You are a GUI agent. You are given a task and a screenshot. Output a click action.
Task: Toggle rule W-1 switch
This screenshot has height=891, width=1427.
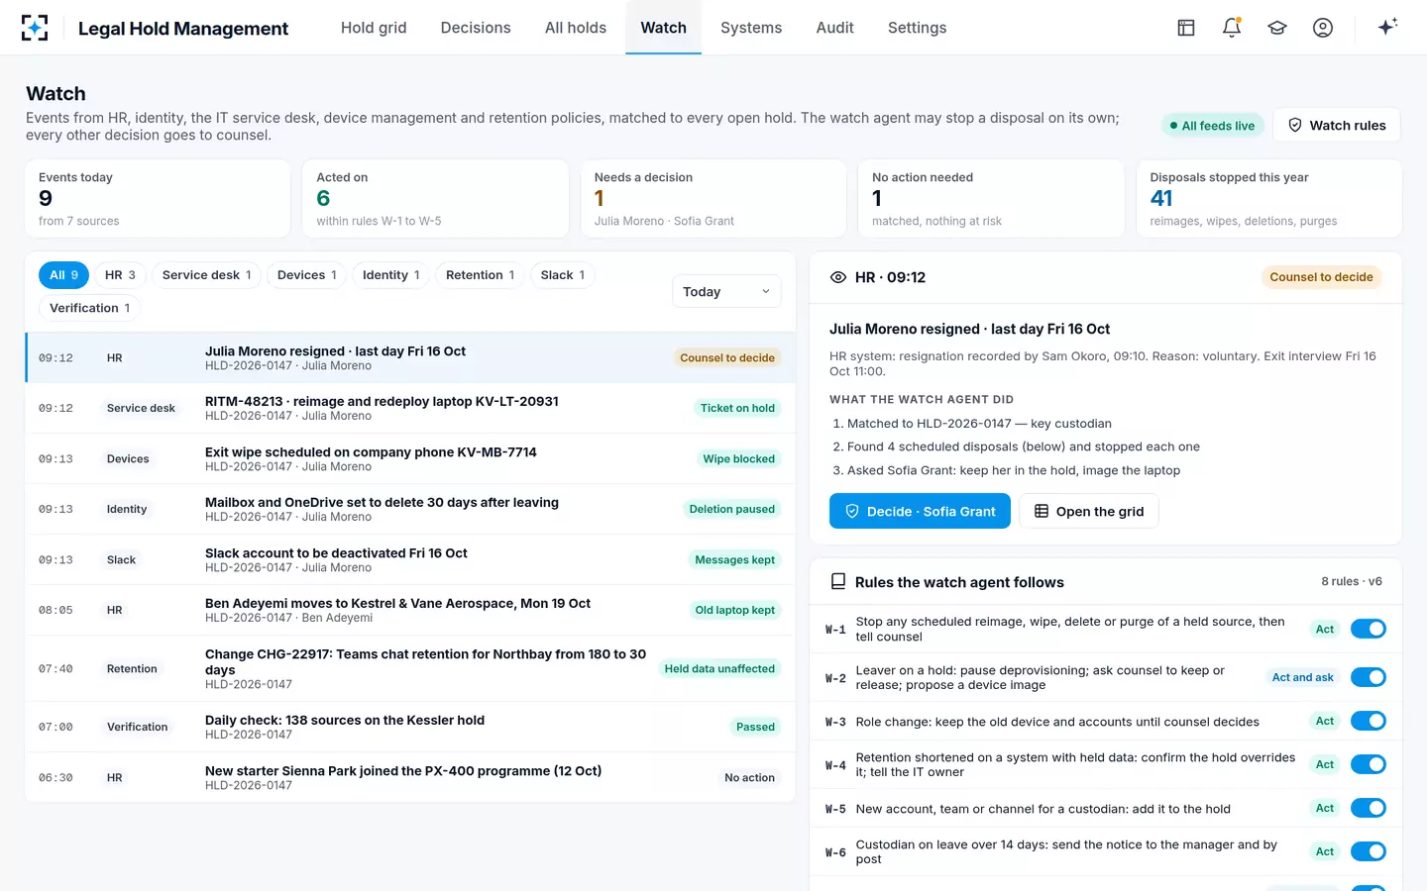[x=1369, y=629]
